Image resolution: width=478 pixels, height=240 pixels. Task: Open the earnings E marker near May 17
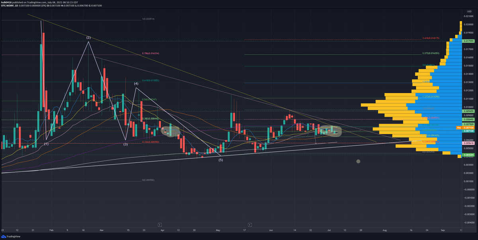[250, 225]
